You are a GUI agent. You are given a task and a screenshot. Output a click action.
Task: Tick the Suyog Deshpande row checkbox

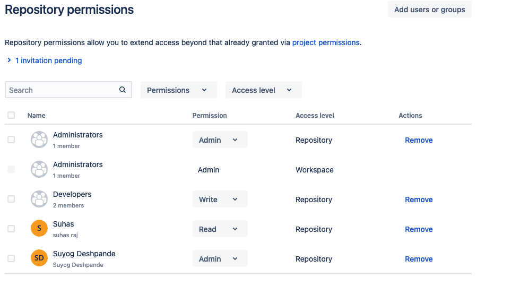click(x=11, y=258)
